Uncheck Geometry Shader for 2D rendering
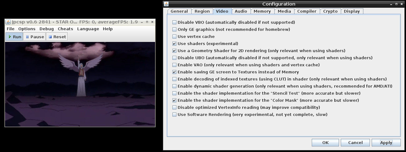Image resolution: width=406 pixels, height=152 pixels. (175, 51)
